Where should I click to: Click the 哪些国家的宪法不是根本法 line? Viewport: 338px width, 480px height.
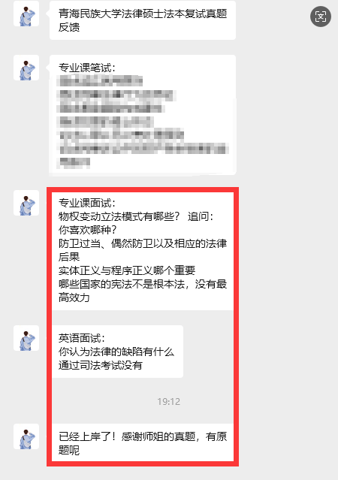pyautogui.click(x=143, y=291)
